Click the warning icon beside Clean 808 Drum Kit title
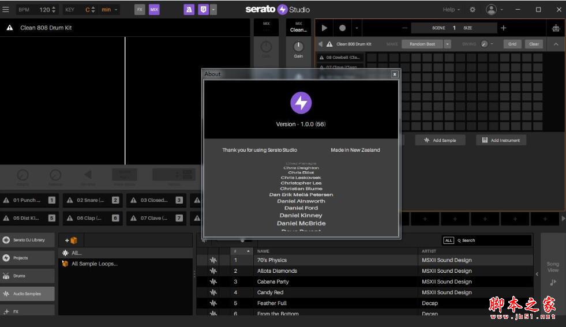566x327 pixels. pos(10,28)
